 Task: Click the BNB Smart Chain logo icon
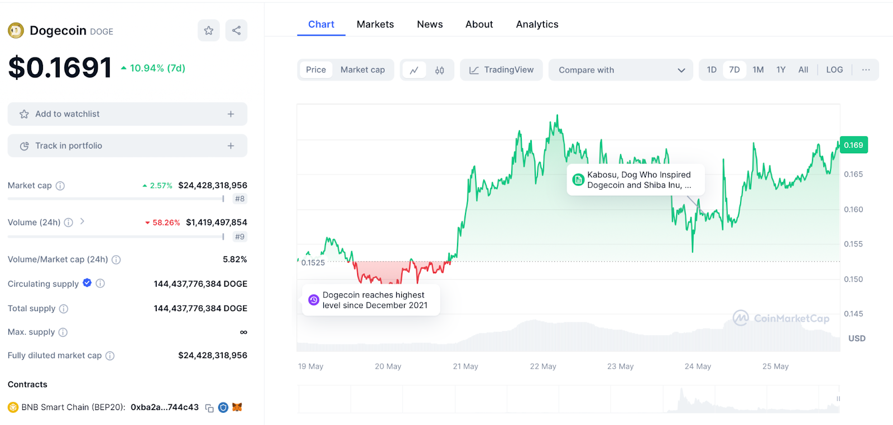(x=13, y=408)
